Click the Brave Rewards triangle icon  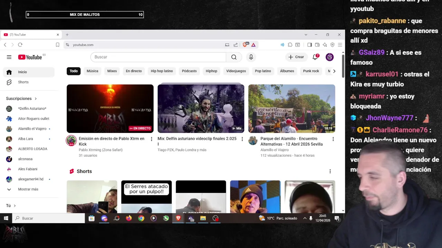point(253,45)
